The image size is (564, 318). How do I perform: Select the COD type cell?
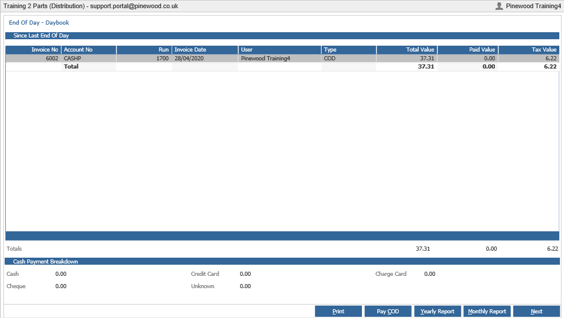pyautogui.click(x=349, y=59)
